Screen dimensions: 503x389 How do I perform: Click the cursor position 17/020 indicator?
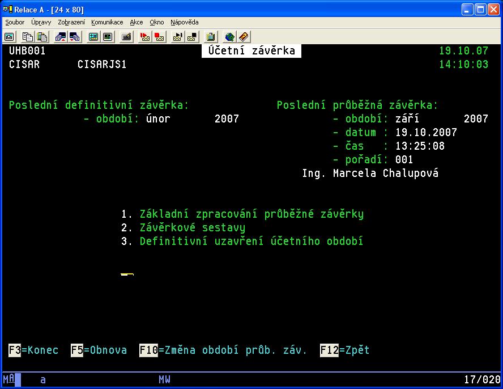pyautogui.click(x=482, y=380)
